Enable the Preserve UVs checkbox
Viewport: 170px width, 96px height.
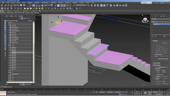pos(156,75)
